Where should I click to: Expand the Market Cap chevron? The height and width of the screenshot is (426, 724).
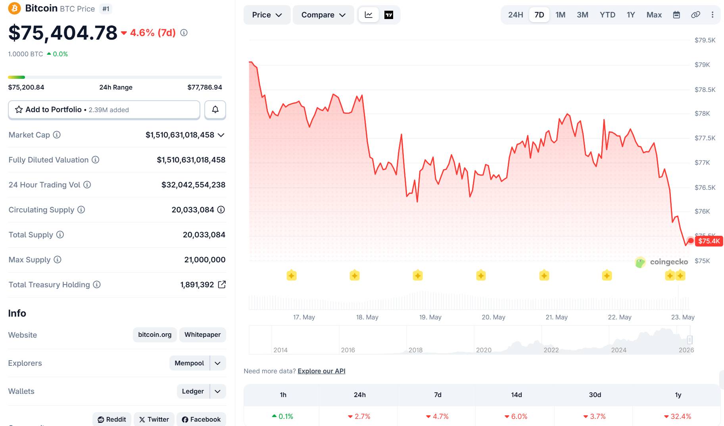coord(221,135)
